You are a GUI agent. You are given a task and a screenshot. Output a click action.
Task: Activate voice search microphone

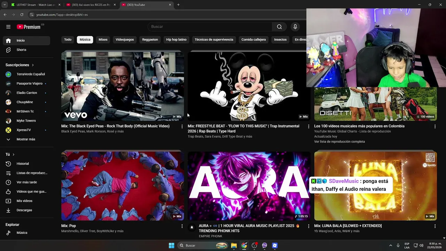[x=295, y=27]
